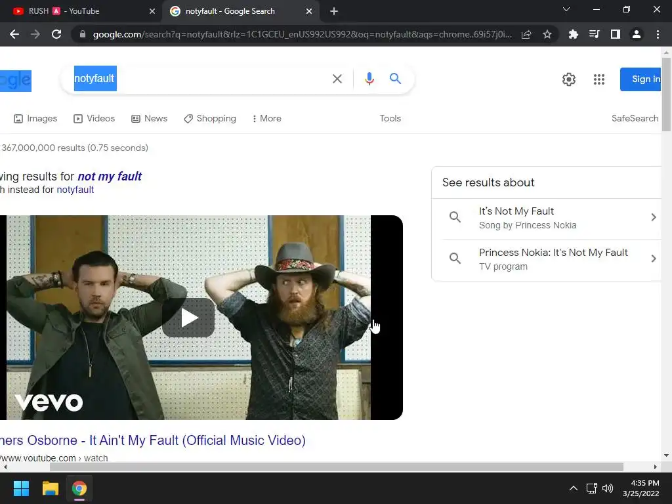The width and height of the screenshot is (672, 504).
Task: Click the Chrome icon in taskbar
Action: [79, 488]
